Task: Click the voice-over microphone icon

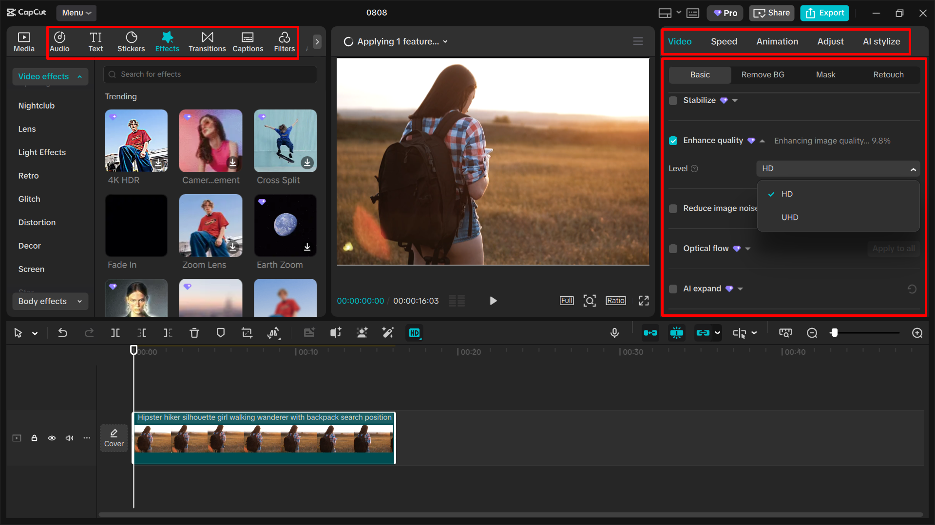Action: (x=614, y=333)
